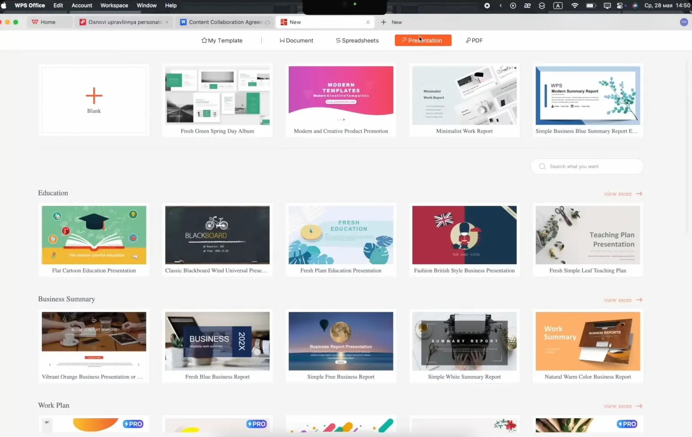This screenshot has height=437, width=692.
Task: Click the Work Plan section heading
Action: [54, 405]
